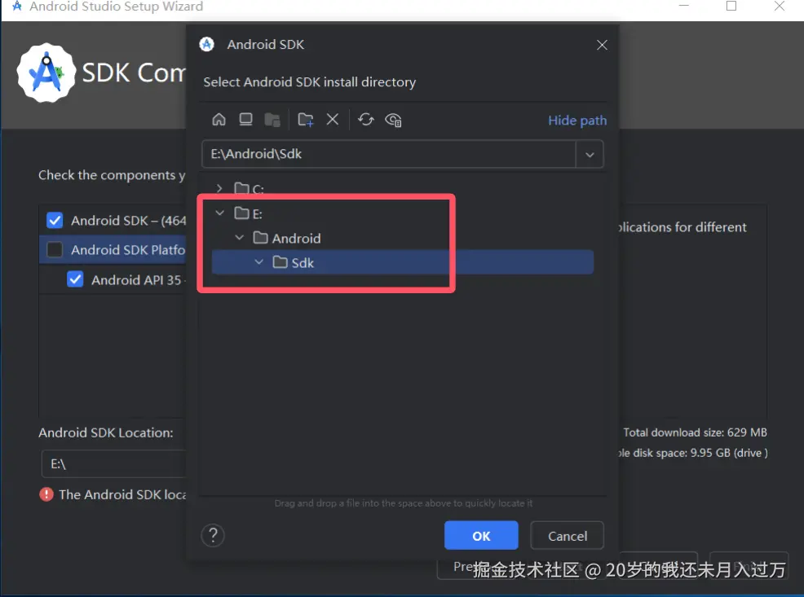Collapse the E: drive node
Screen dimensions: 804x597
click(x=219, y=213)
